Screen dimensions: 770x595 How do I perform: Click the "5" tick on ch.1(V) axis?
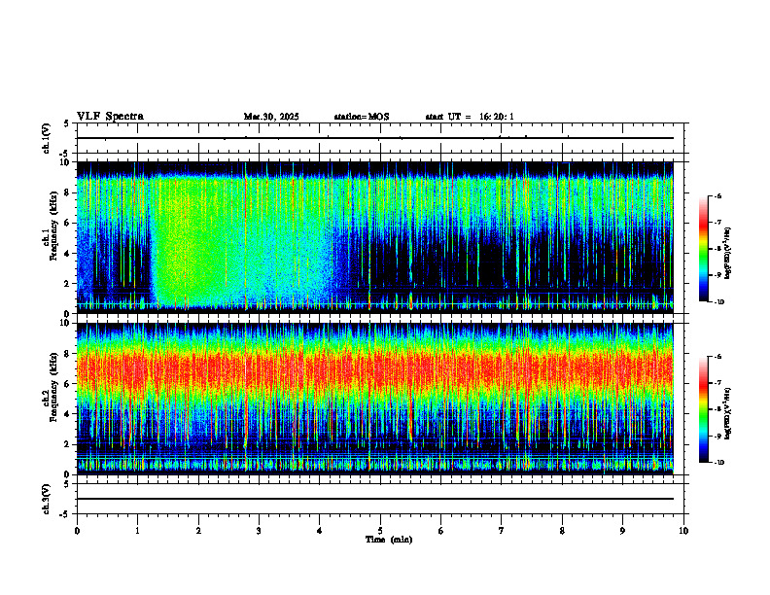[66, 123]
